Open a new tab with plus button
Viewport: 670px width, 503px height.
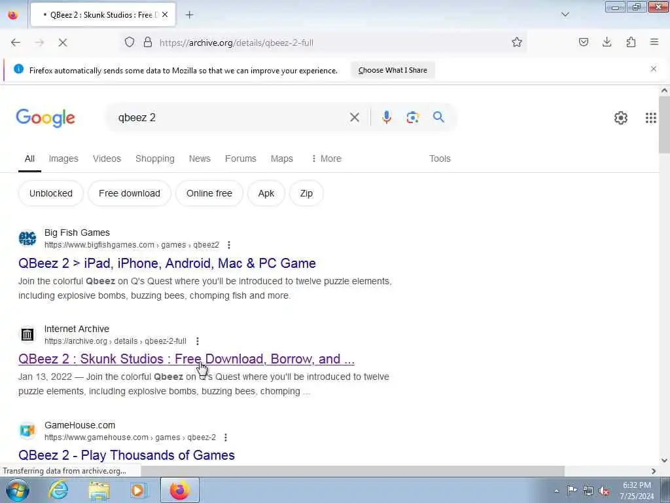[x=190, y=15]
